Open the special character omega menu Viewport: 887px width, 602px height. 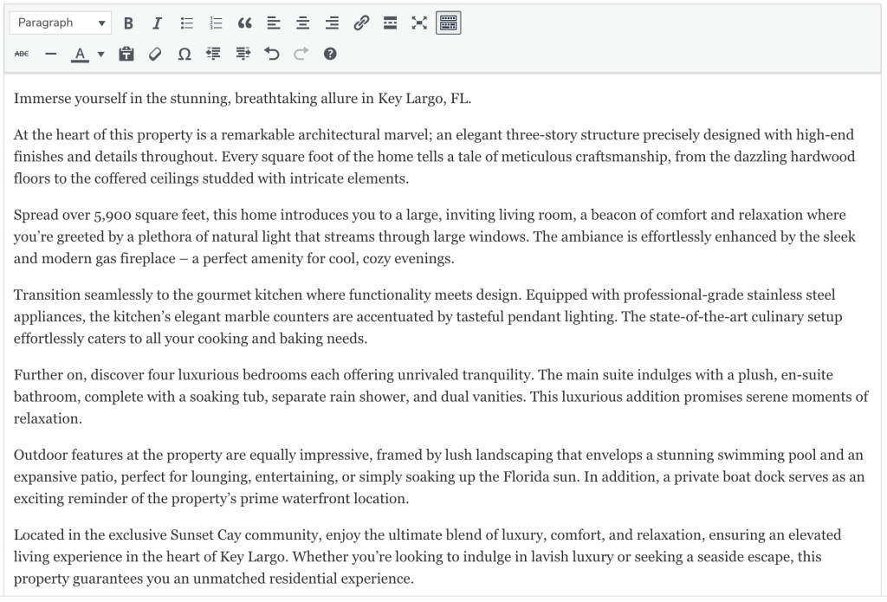coord(185,54)
